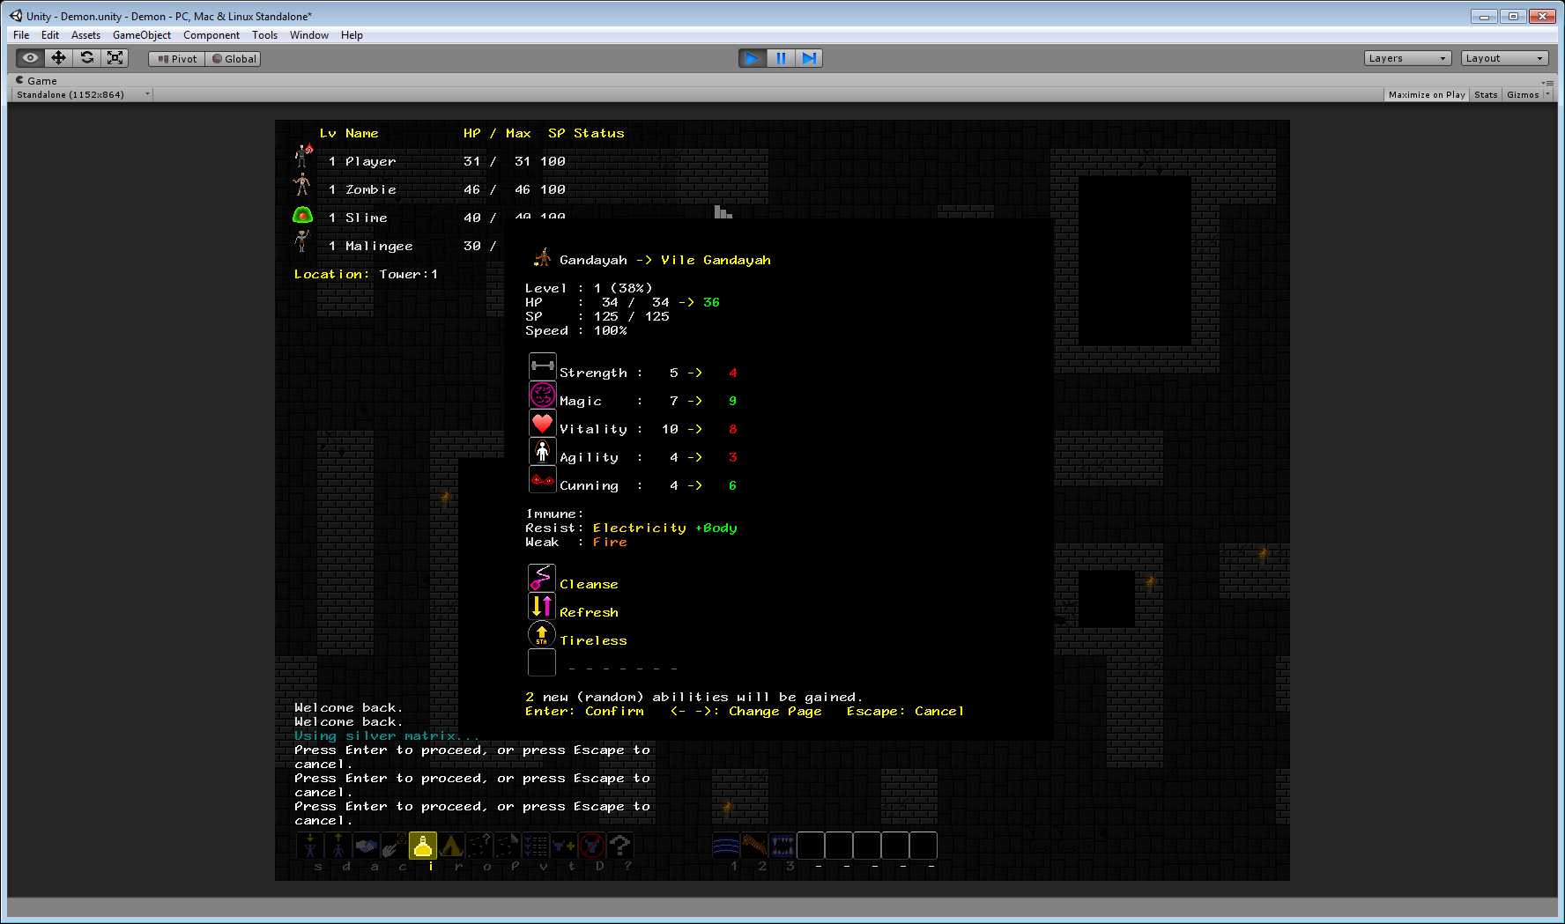The height and width of the screenshot is (924, 1565).
Task: Open the Component menu
Action: tap(211, 35)
